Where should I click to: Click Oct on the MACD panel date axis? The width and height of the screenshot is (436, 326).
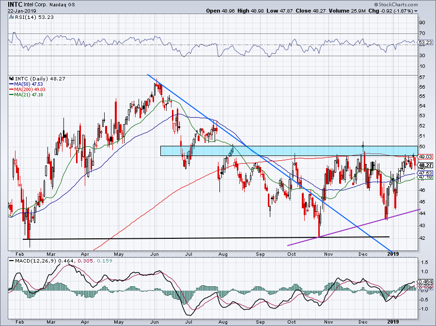(292, 323)
